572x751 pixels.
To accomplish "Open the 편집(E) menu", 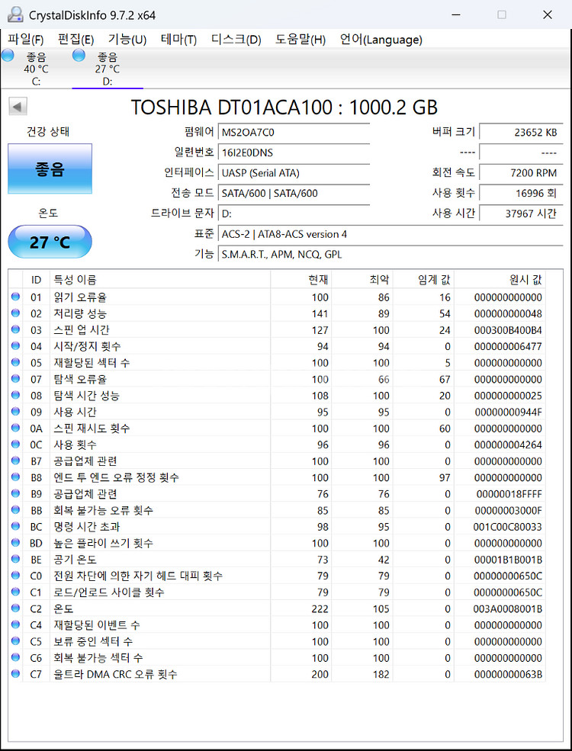I will pos(76,40).
